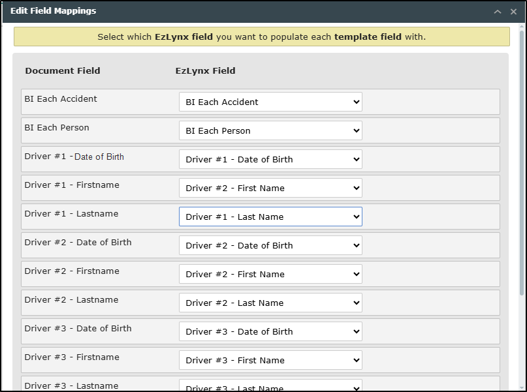Open the BI Each Accident dropdown

[x=270, y=102]
